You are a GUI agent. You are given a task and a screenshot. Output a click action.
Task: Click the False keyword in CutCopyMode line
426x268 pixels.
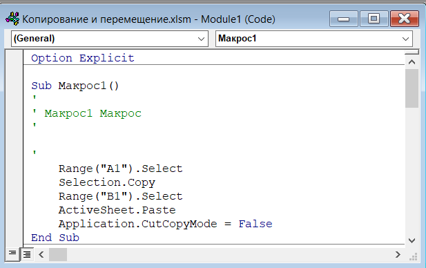tap(255, 224)
